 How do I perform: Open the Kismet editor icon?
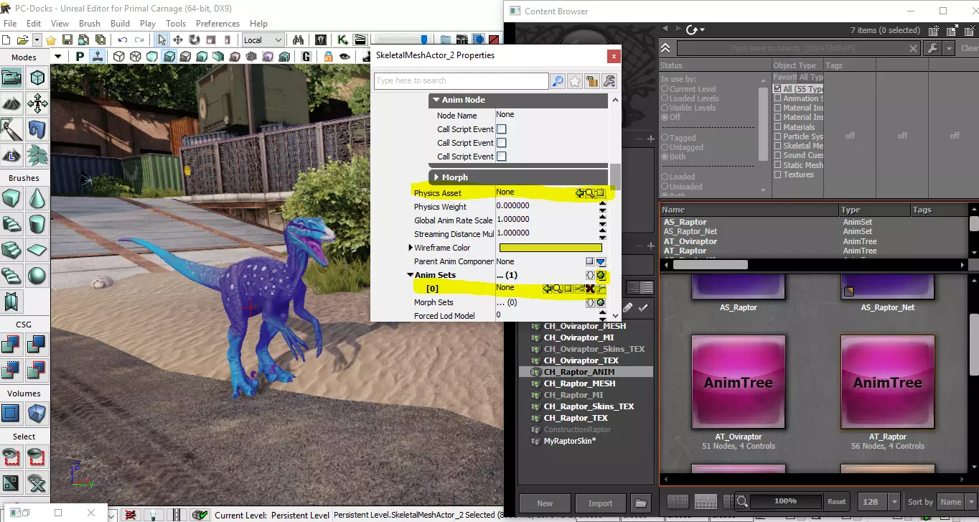(343, 40)
